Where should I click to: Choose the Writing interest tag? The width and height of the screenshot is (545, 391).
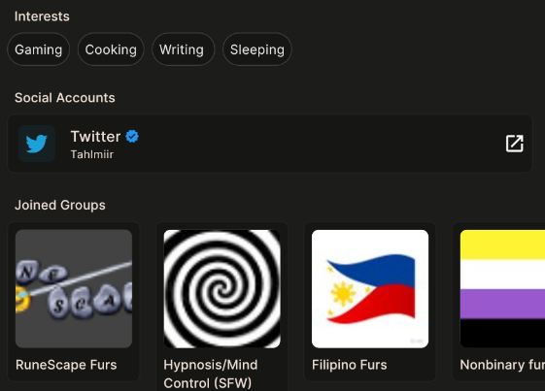coord(184,49)
